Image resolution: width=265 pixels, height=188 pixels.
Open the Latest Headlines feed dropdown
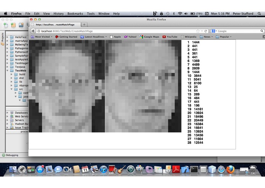(94, 37)
